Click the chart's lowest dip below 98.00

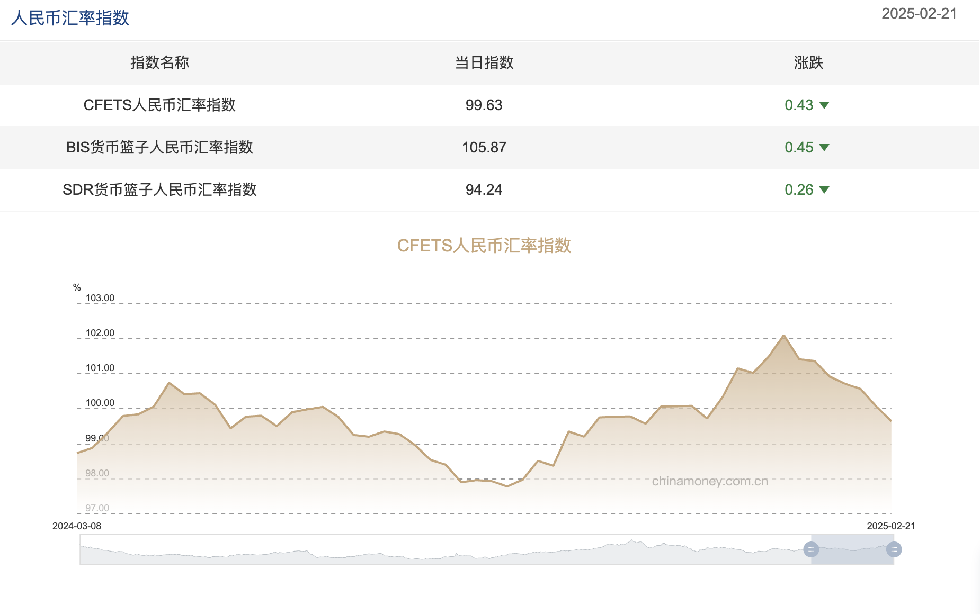coord(507,486)
